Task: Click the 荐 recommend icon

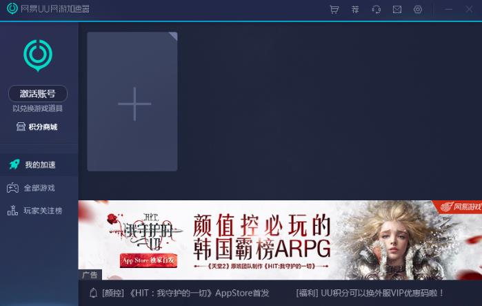Action: coord(355,10)
